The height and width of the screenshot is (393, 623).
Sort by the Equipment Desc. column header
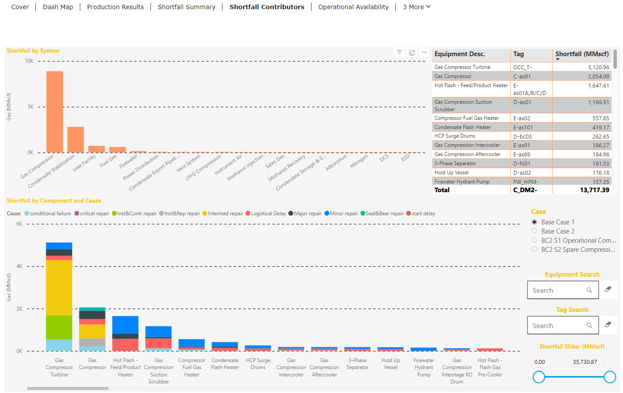tap(459, 54)
